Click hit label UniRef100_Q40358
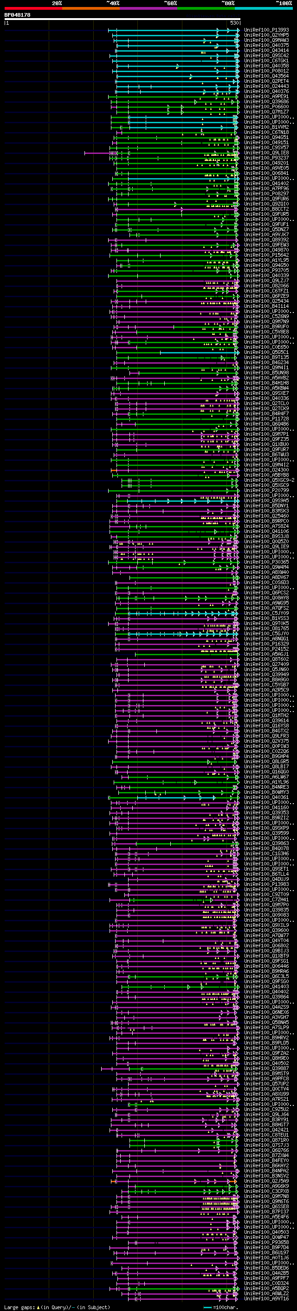The image size is (297, 1311). [x=266, y=66]
